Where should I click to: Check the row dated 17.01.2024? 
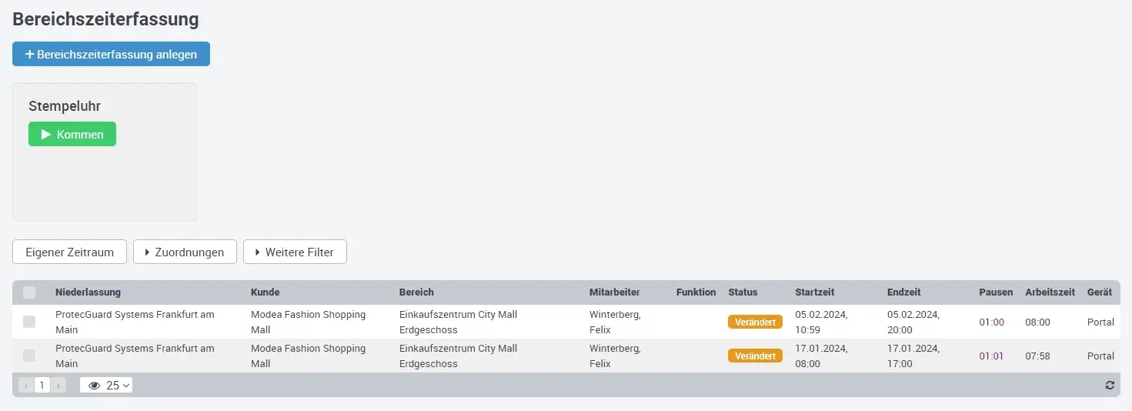[x=29, y=356]
